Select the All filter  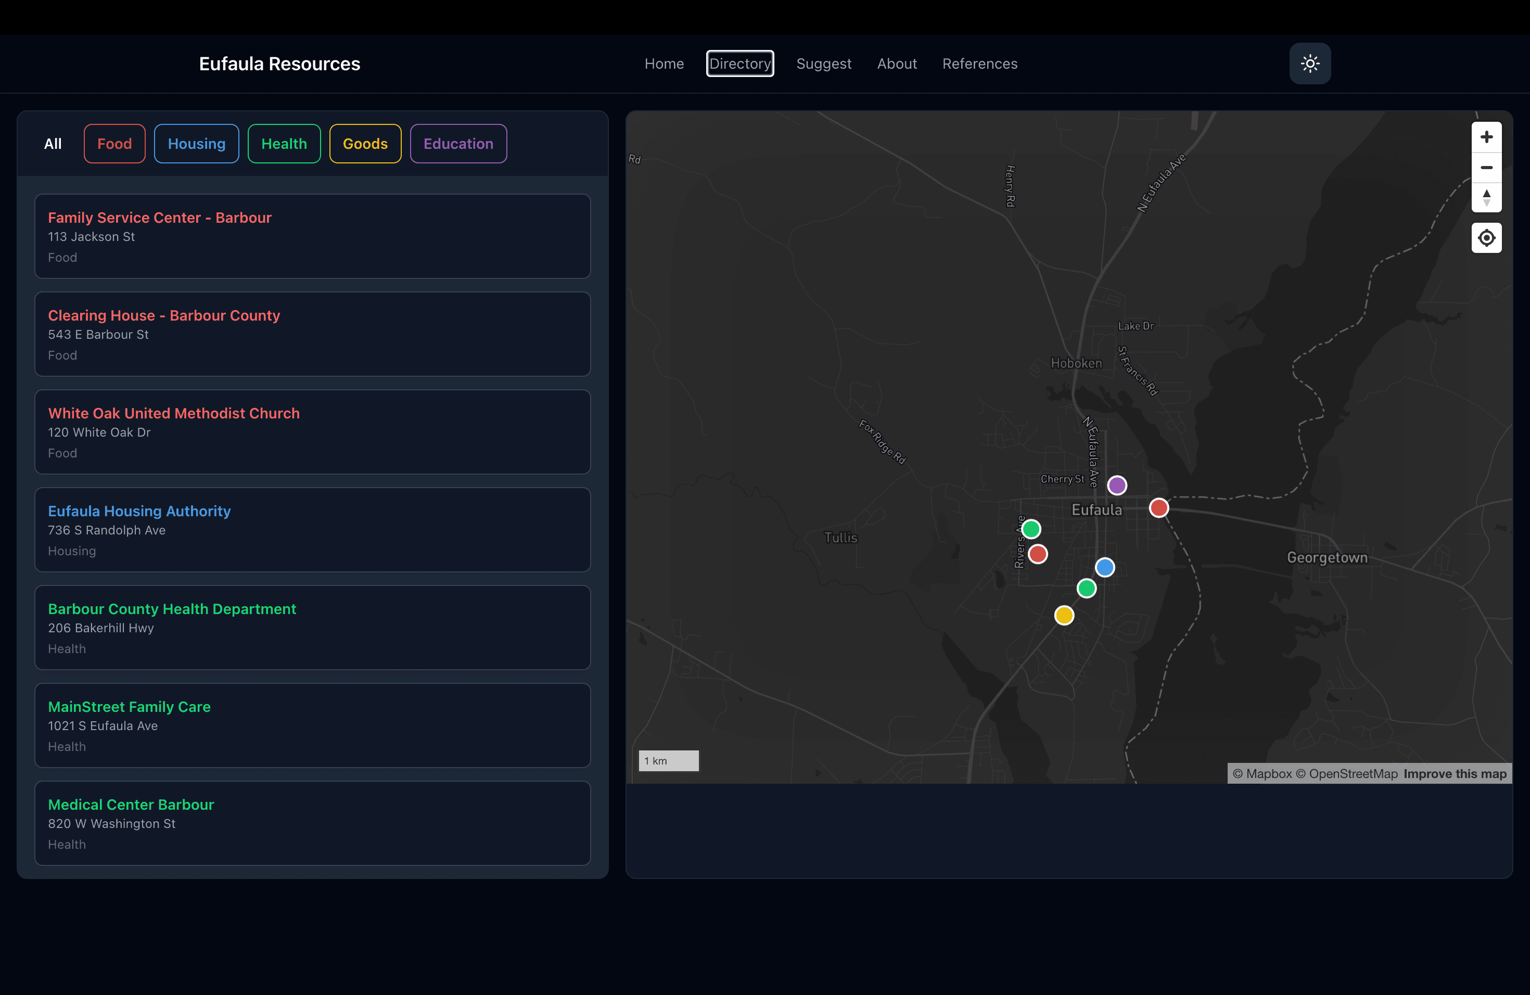(53, 143)
